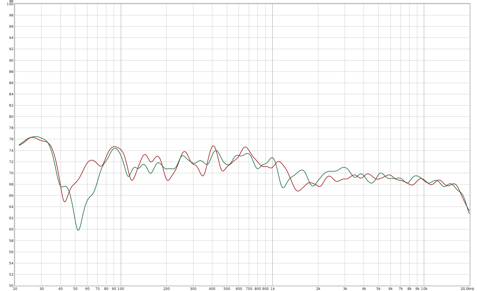The image size is (477, 291).
Task: Click the 2k frequency axis label
Action: [x=318, y=289]
